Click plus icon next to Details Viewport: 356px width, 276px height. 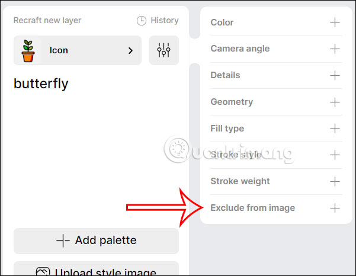pos(335,75)
